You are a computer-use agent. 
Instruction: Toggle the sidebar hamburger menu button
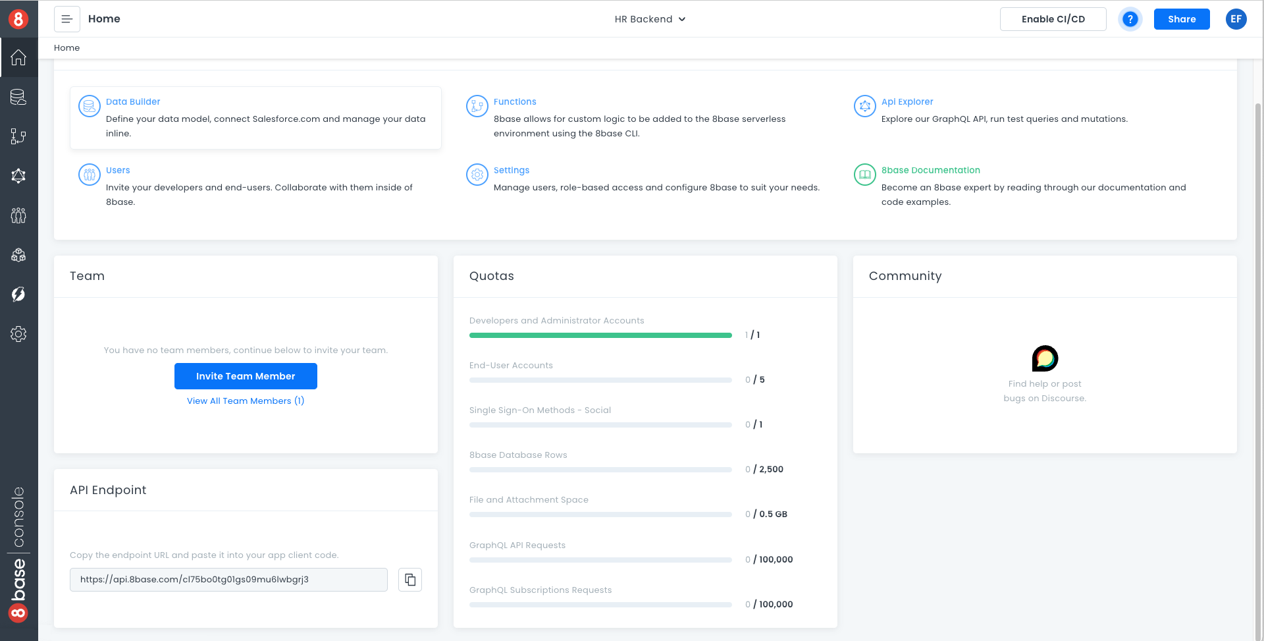pyautogui.click(x=67, y=19)
